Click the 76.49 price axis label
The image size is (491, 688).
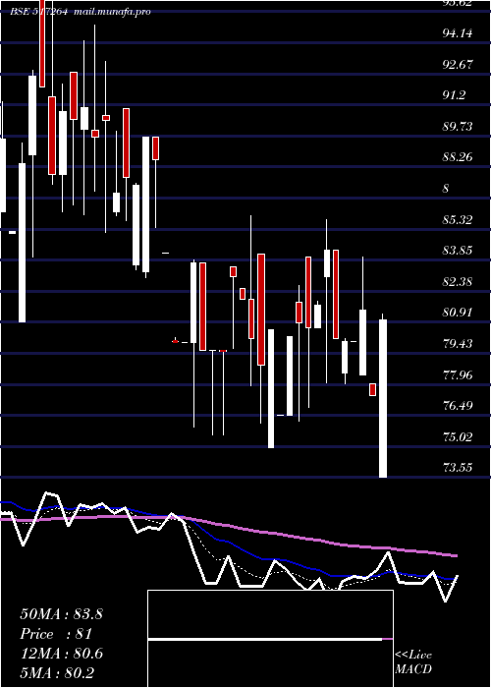tap(458, 406)
